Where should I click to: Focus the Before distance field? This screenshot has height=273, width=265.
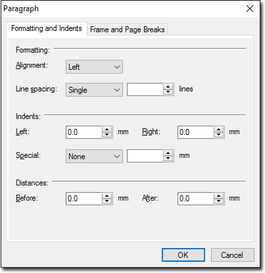(x=84, y=199)
